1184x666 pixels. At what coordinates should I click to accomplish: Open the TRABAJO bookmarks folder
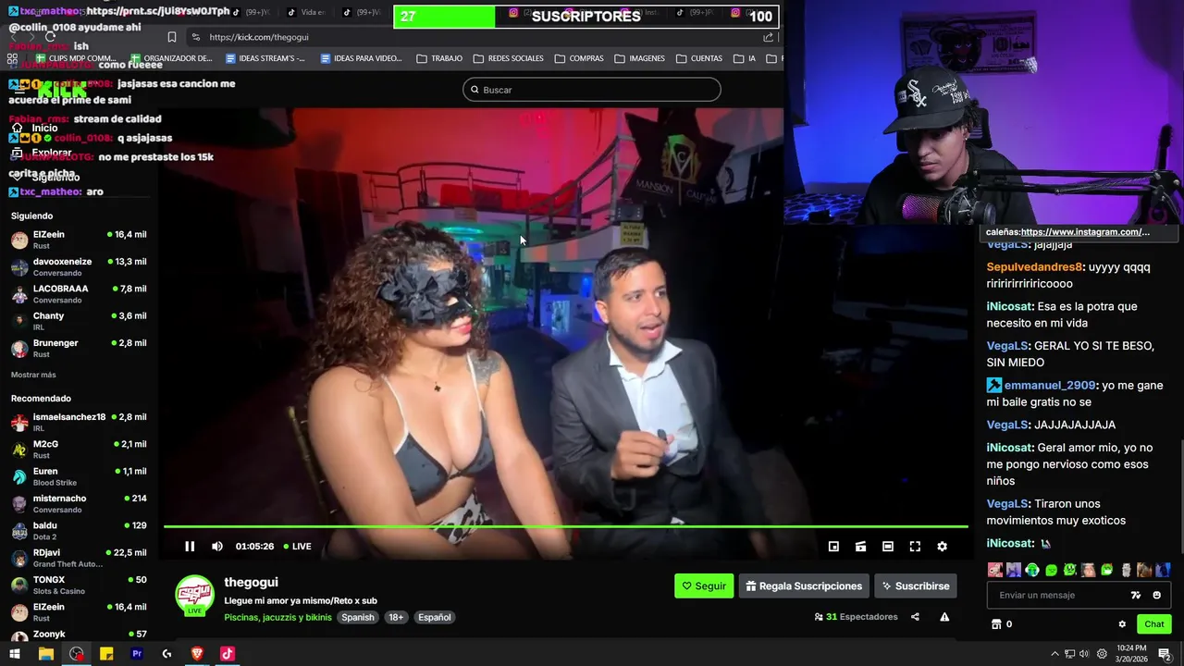pos(439,58)
